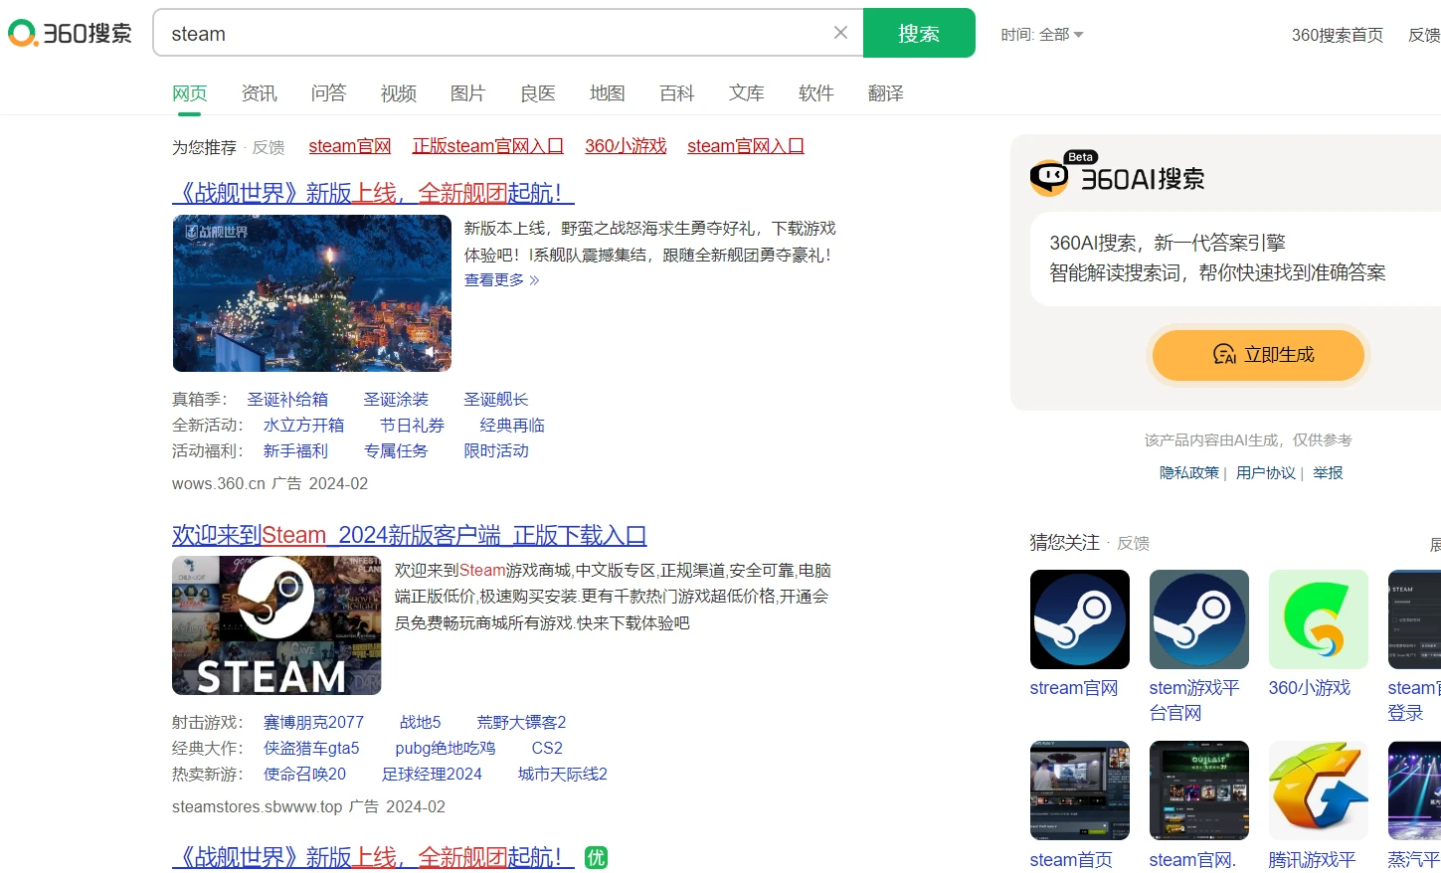Screen dimensions: 1441x873
Task: Clear the search box with the X icon
Action: click(x=840, y=33)
